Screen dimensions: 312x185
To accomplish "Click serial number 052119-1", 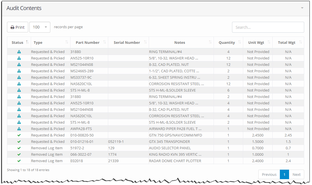I will tap(116, 141).
